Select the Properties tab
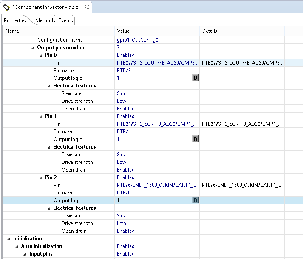The image size is (303, 259). click(x=15, y=20)
